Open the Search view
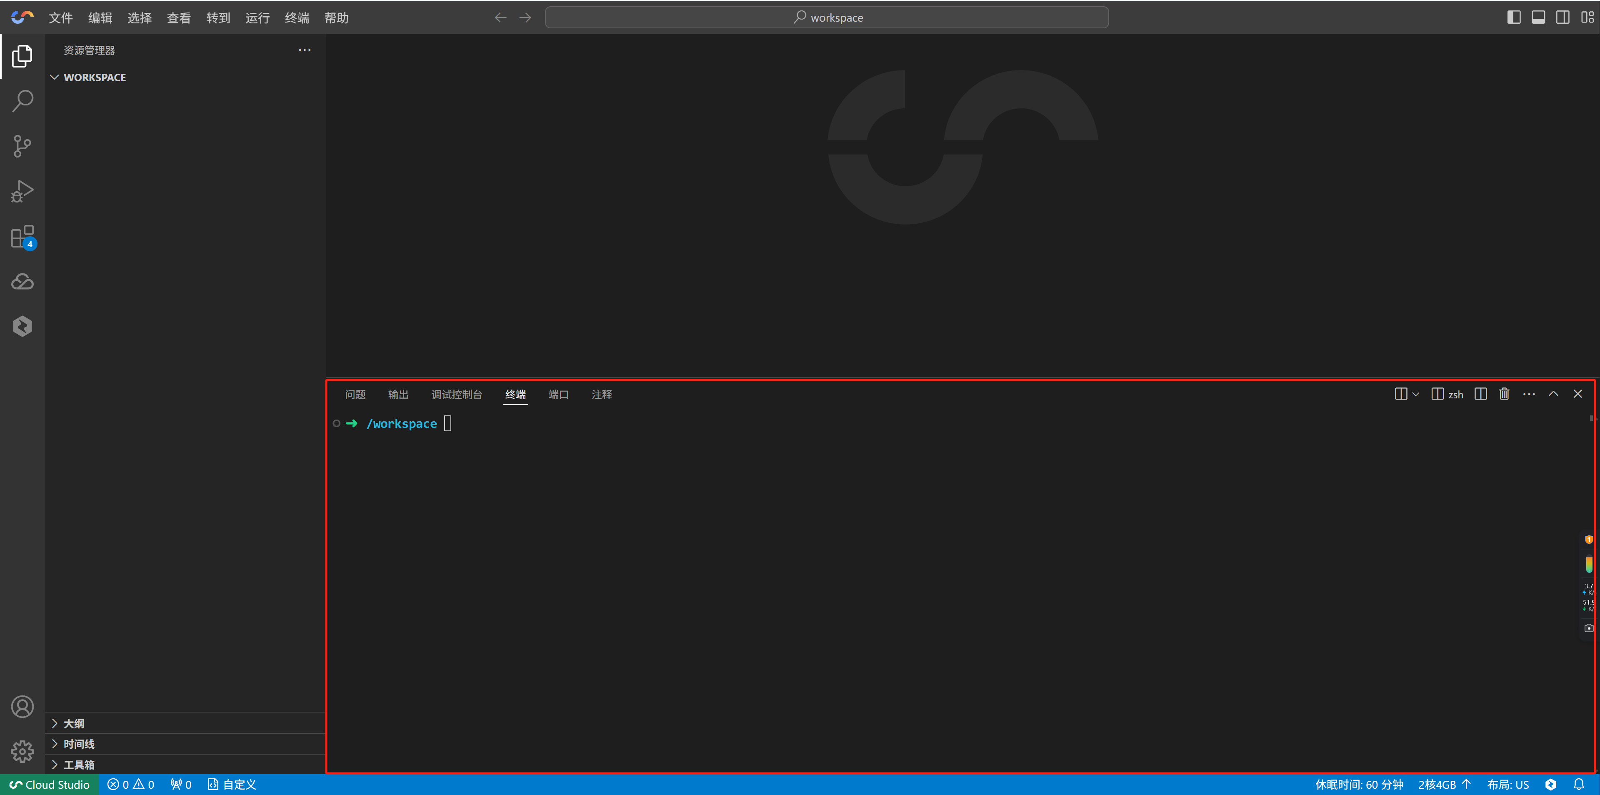 [22, 101]
